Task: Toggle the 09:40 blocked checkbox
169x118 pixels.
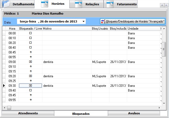Action: click(x=30, y=90)
